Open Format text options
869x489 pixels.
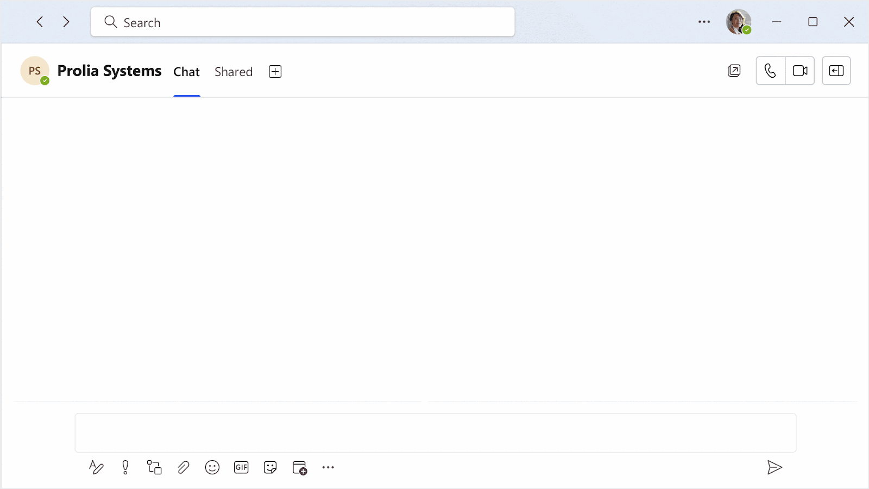pos(96,467)
